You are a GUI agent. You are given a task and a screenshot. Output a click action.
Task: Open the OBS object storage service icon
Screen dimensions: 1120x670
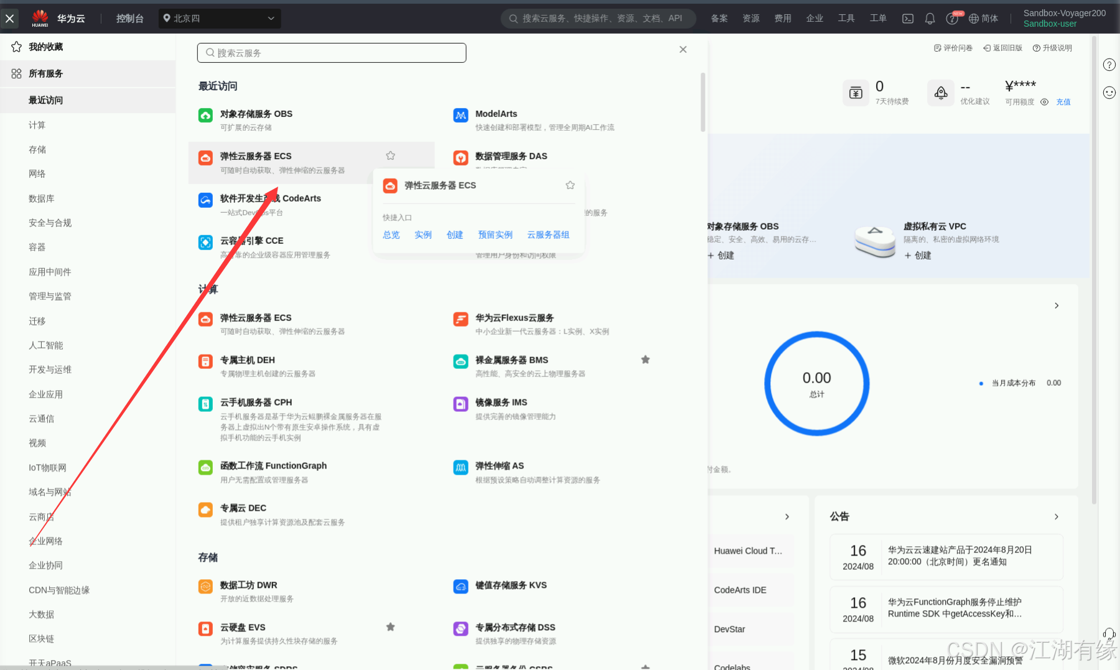click(205, 115)
